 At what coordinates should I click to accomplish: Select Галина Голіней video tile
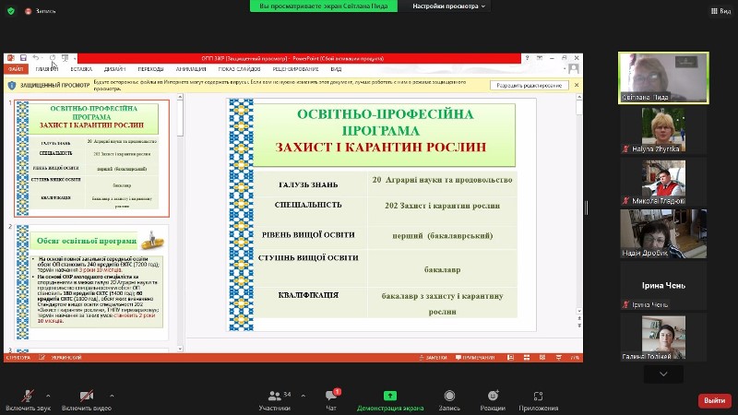[663, 338]
